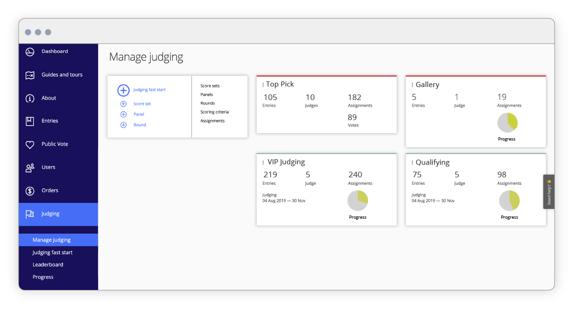Expand the VIP Judging card options

click(263, 162)
